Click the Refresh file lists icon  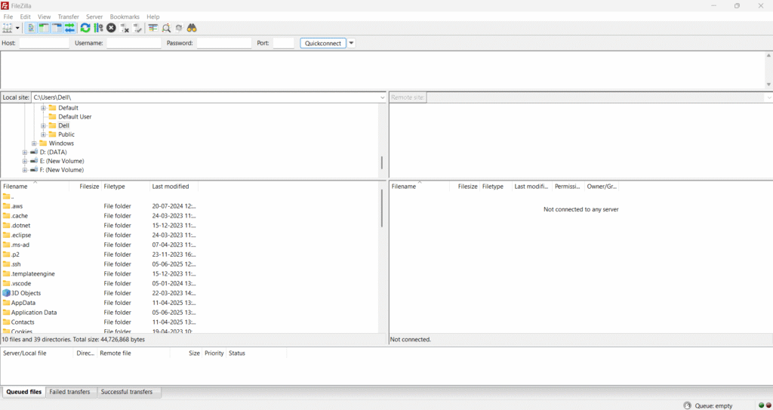pyautogui.click(x=85, y=28)
